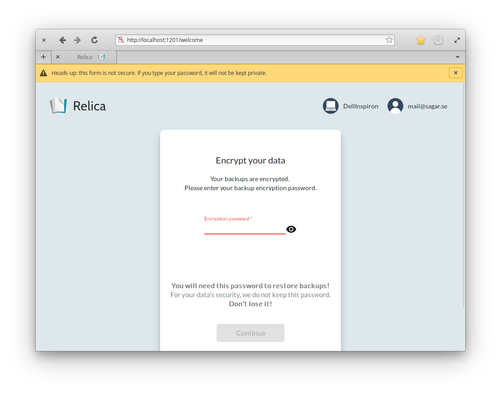Toggle fullscreen with the expand arrows icon
Screen dimensions: 501x393
[457, 40]
